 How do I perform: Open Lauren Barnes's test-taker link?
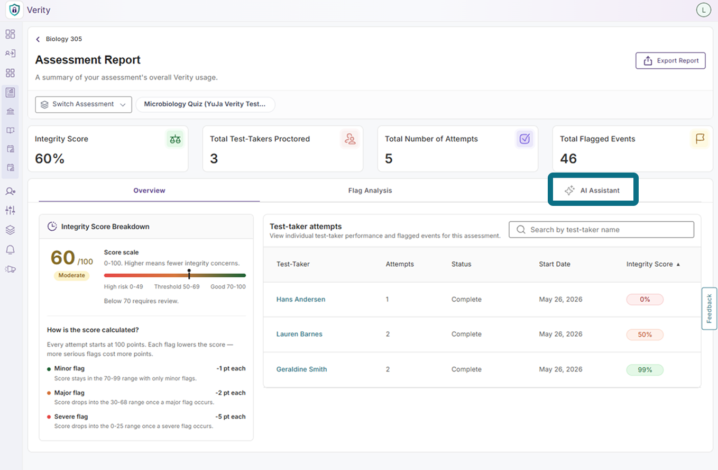[x=299, y=335]
